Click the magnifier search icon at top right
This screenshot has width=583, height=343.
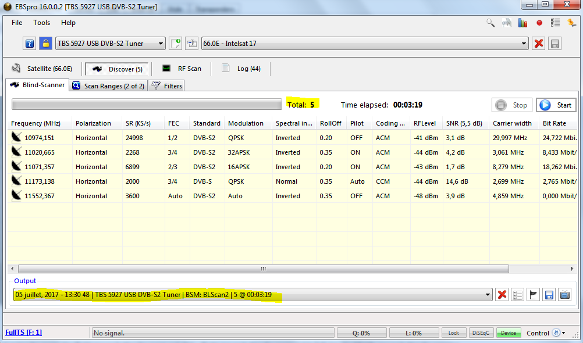(x=490, y=23)
